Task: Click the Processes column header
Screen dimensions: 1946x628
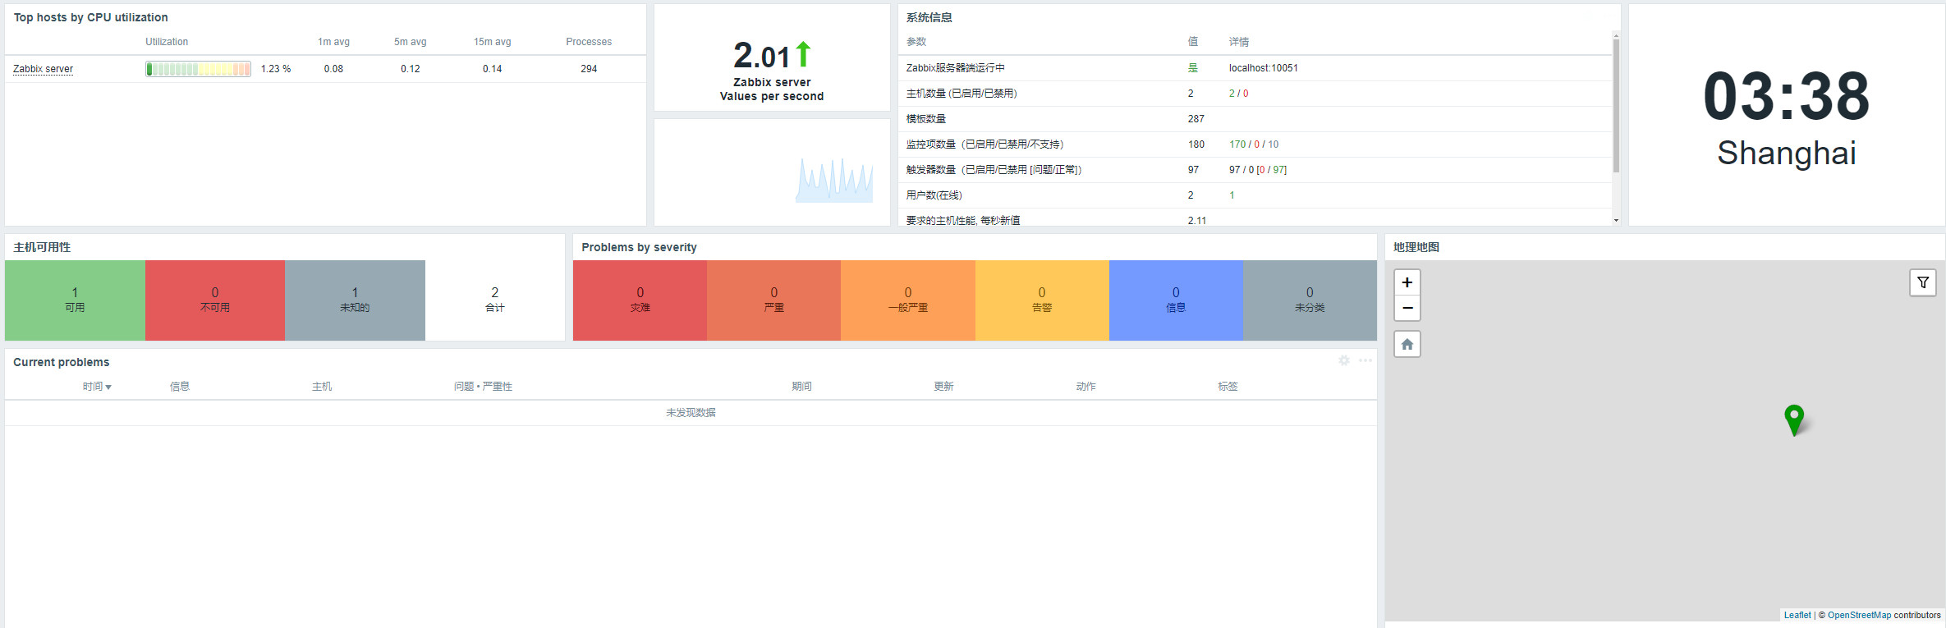Action: pyautogui.click(x=589, y=42)
